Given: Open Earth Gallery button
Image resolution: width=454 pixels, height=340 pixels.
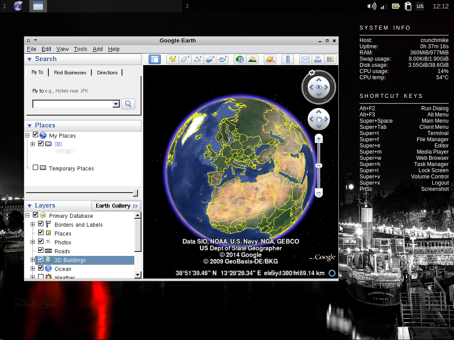Looking at the screenshot, I should (117, 206).
